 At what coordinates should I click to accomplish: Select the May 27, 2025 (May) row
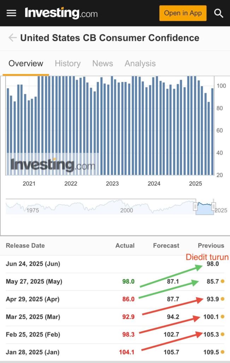(115, 281)
